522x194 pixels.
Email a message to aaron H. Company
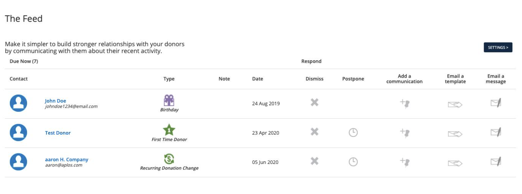coord(496,161)
